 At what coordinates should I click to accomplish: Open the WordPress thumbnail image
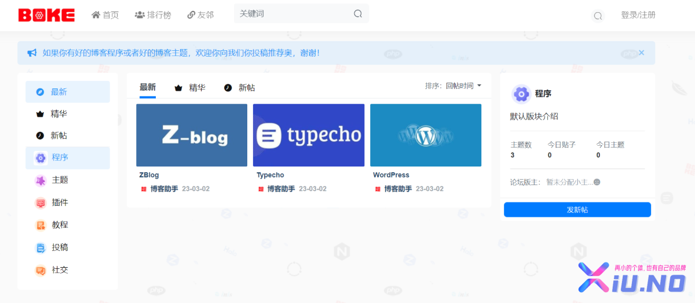pos(426,135)
